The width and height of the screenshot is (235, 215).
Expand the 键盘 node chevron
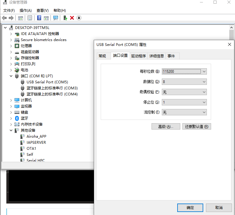pyautogui.click(x=11, y=112)
